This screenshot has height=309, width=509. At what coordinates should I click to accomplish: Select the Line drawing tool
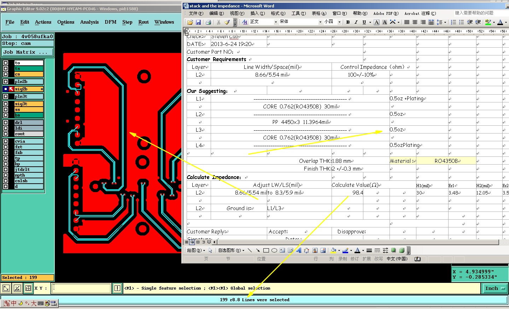(250, 250)
